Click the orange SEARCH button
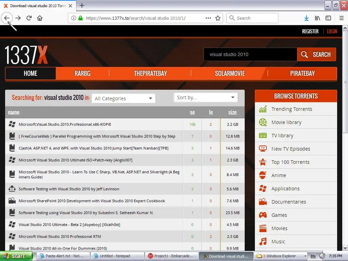Viewport: 348px width, 261px height. 316,54
